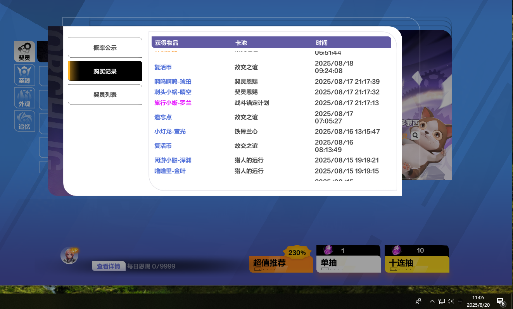
Task: Open the Windows notification center icon
Action: (x=501, y=301)
